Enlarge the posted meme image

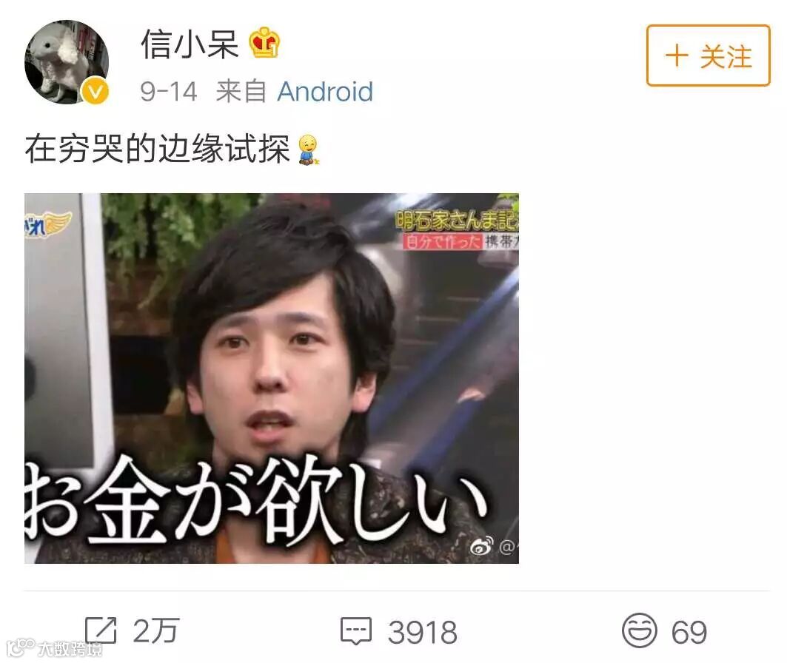(x=272, y=378)
